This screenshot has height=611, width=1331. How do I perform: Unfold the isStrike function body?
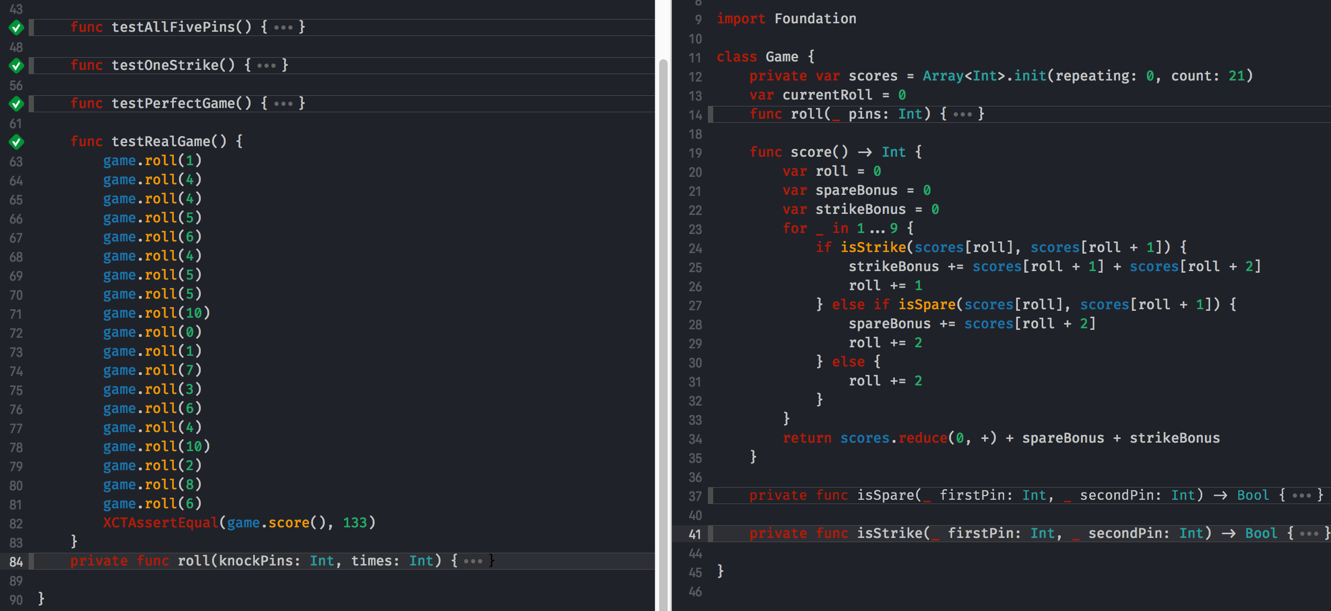[1309, 534]
